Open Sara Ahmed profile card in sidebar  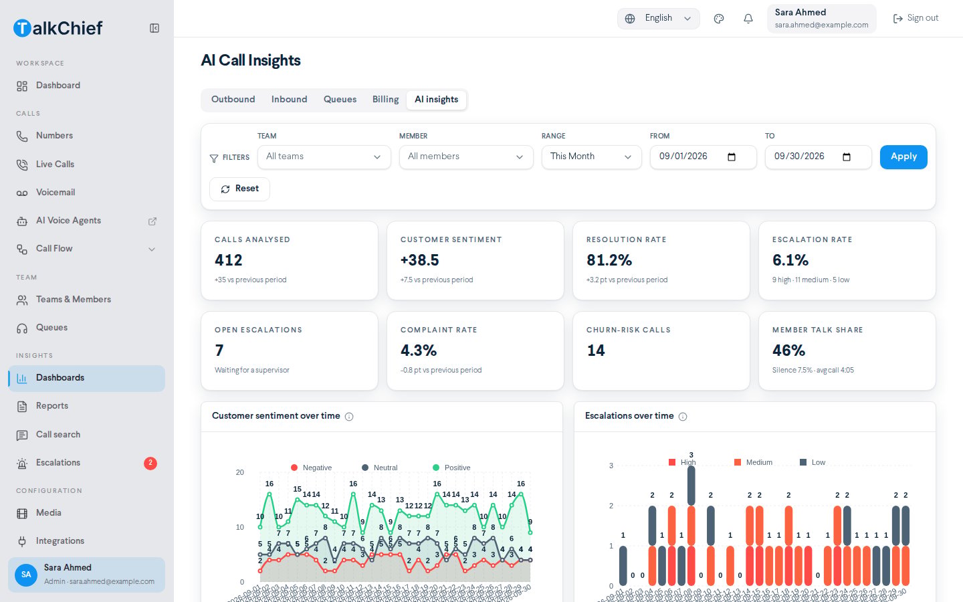click(x=86, y=575)
